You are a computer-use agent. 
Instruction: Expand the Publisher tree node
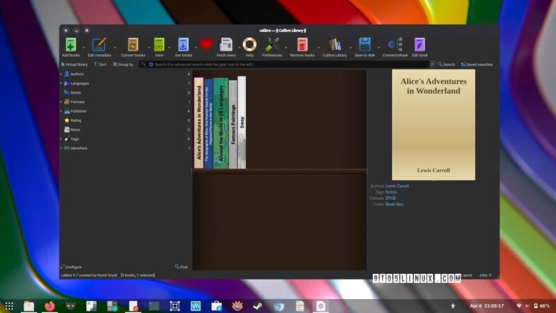click(60, 111)
